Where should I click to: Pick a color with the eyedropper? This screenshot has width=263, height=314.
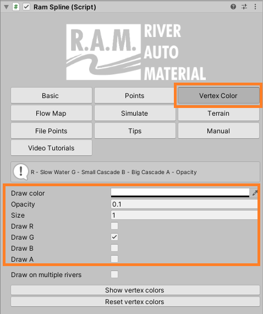255,193
